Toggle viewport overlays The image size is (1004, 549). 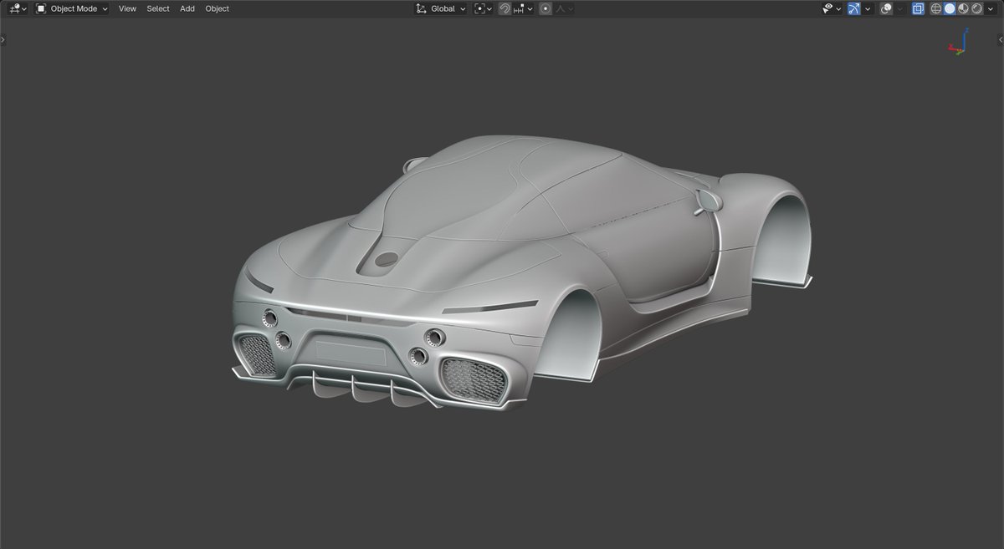pos(885,8)
